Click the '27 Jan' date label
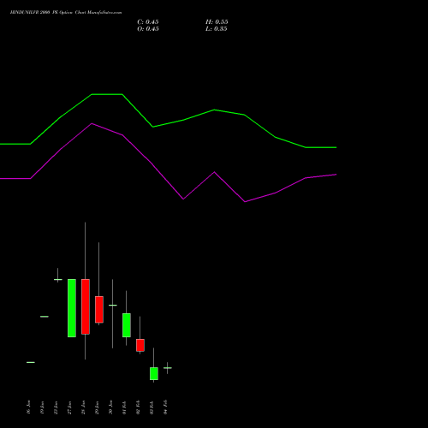Screen dimensions: 428x428 [x=69, y=407]
